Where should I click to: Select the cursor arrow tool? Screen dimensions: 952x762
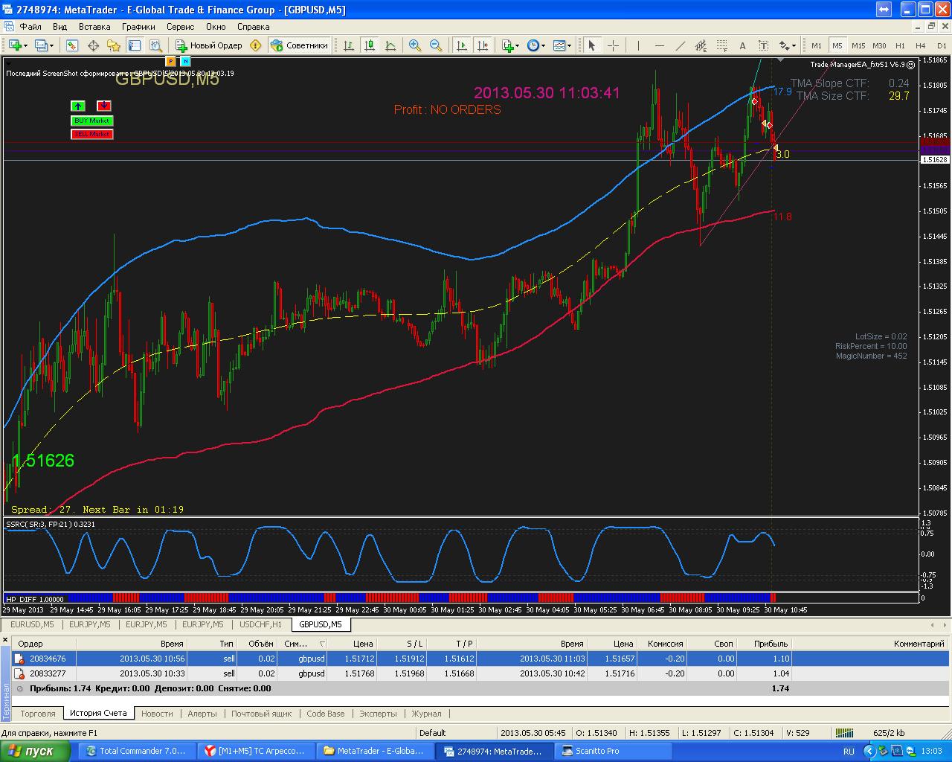(x=592, y=45)
